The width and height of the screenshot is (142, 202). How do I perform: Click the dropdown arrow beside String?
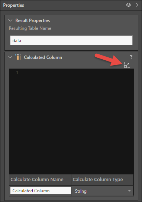[129, 190]
